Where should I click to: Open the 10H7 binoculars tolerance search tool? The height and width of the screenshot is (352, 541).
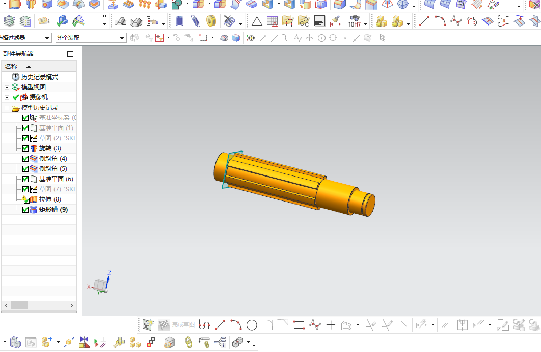tap(355, 21)
